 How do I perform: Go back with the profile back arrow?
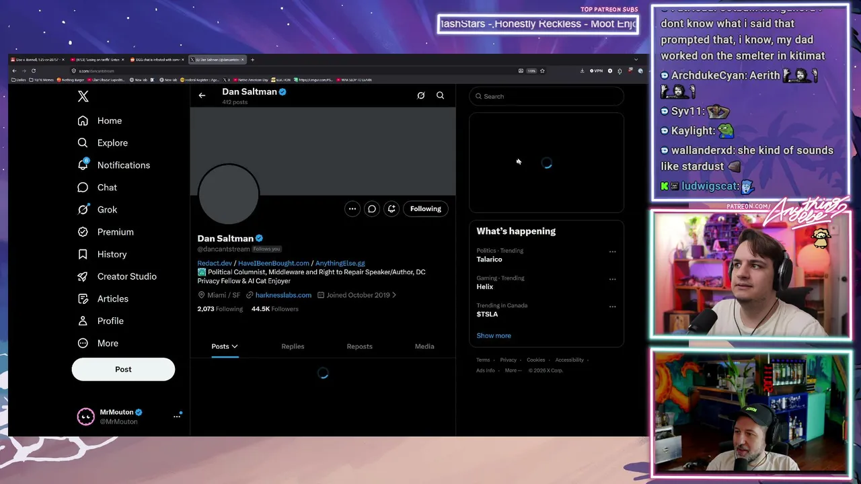pos(202,95)
